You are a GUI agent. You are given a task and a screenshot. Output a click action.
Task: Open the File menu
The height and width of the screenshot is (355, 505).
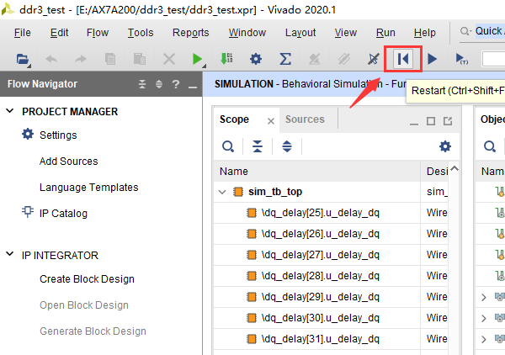click(23, 33)
